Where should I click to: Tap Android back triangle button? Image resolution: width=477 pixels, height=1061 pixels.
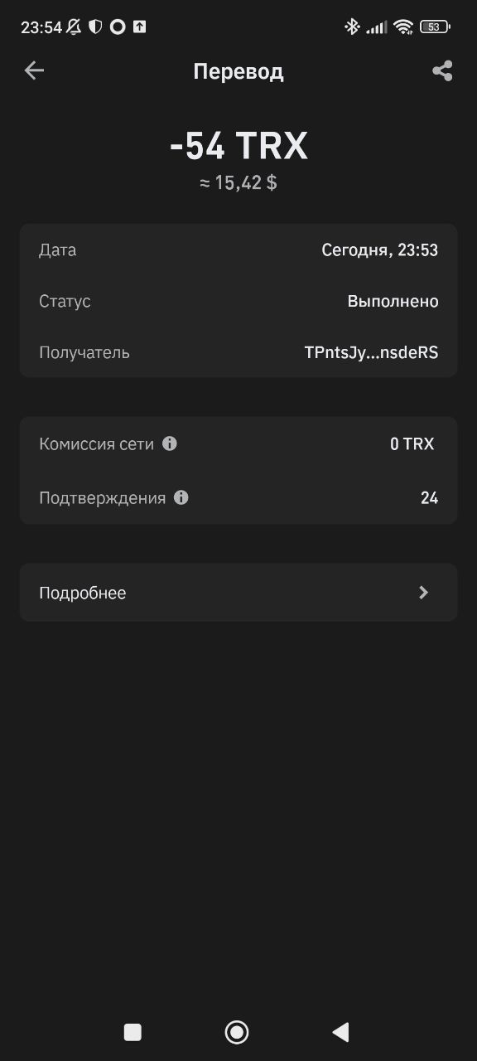(340, 1031)
